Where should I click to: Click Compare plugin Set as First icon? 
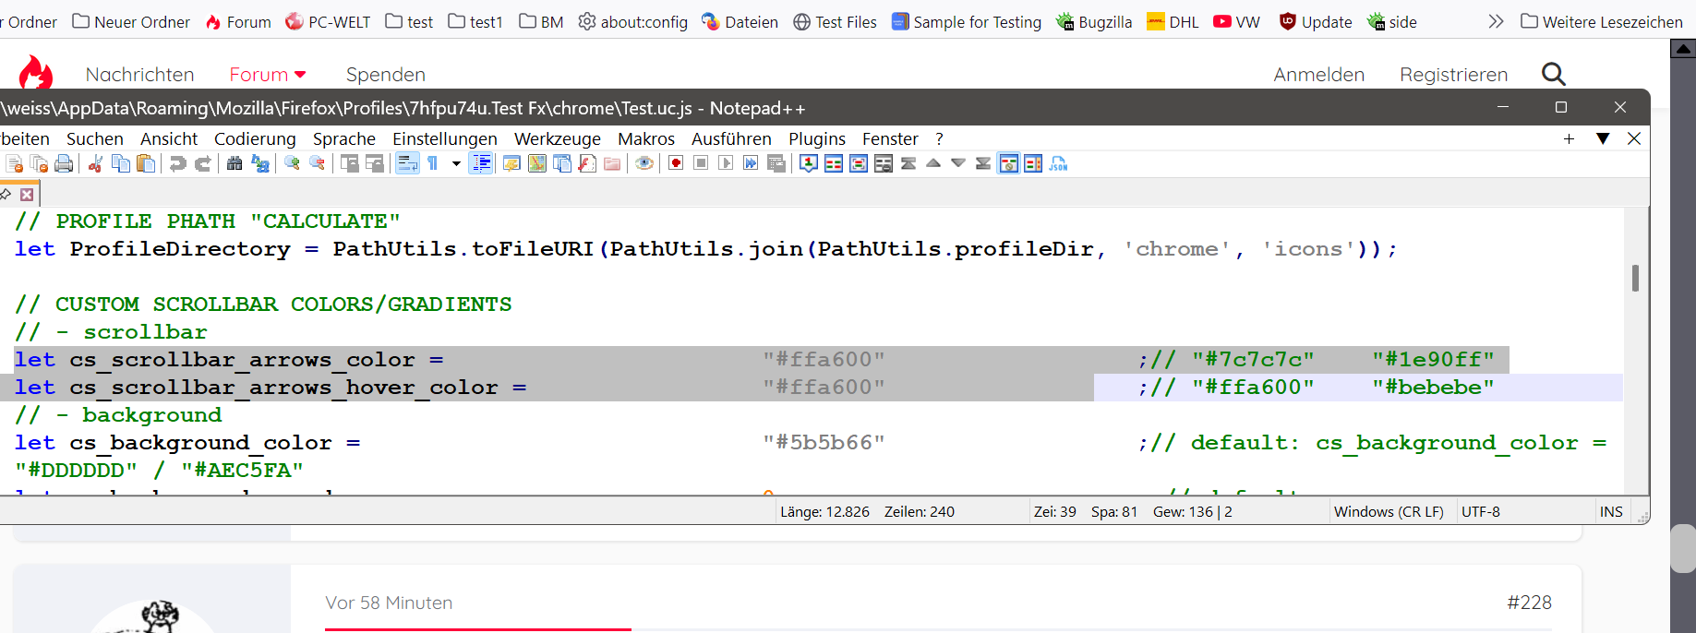coord(809,163)
